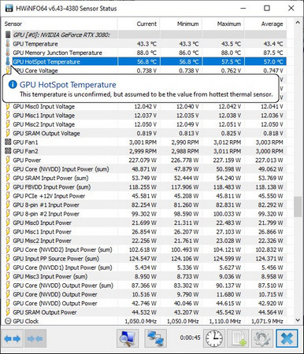Open the network remote monitoring icon
The image size is (304, 354).
(x=155, y=338)
